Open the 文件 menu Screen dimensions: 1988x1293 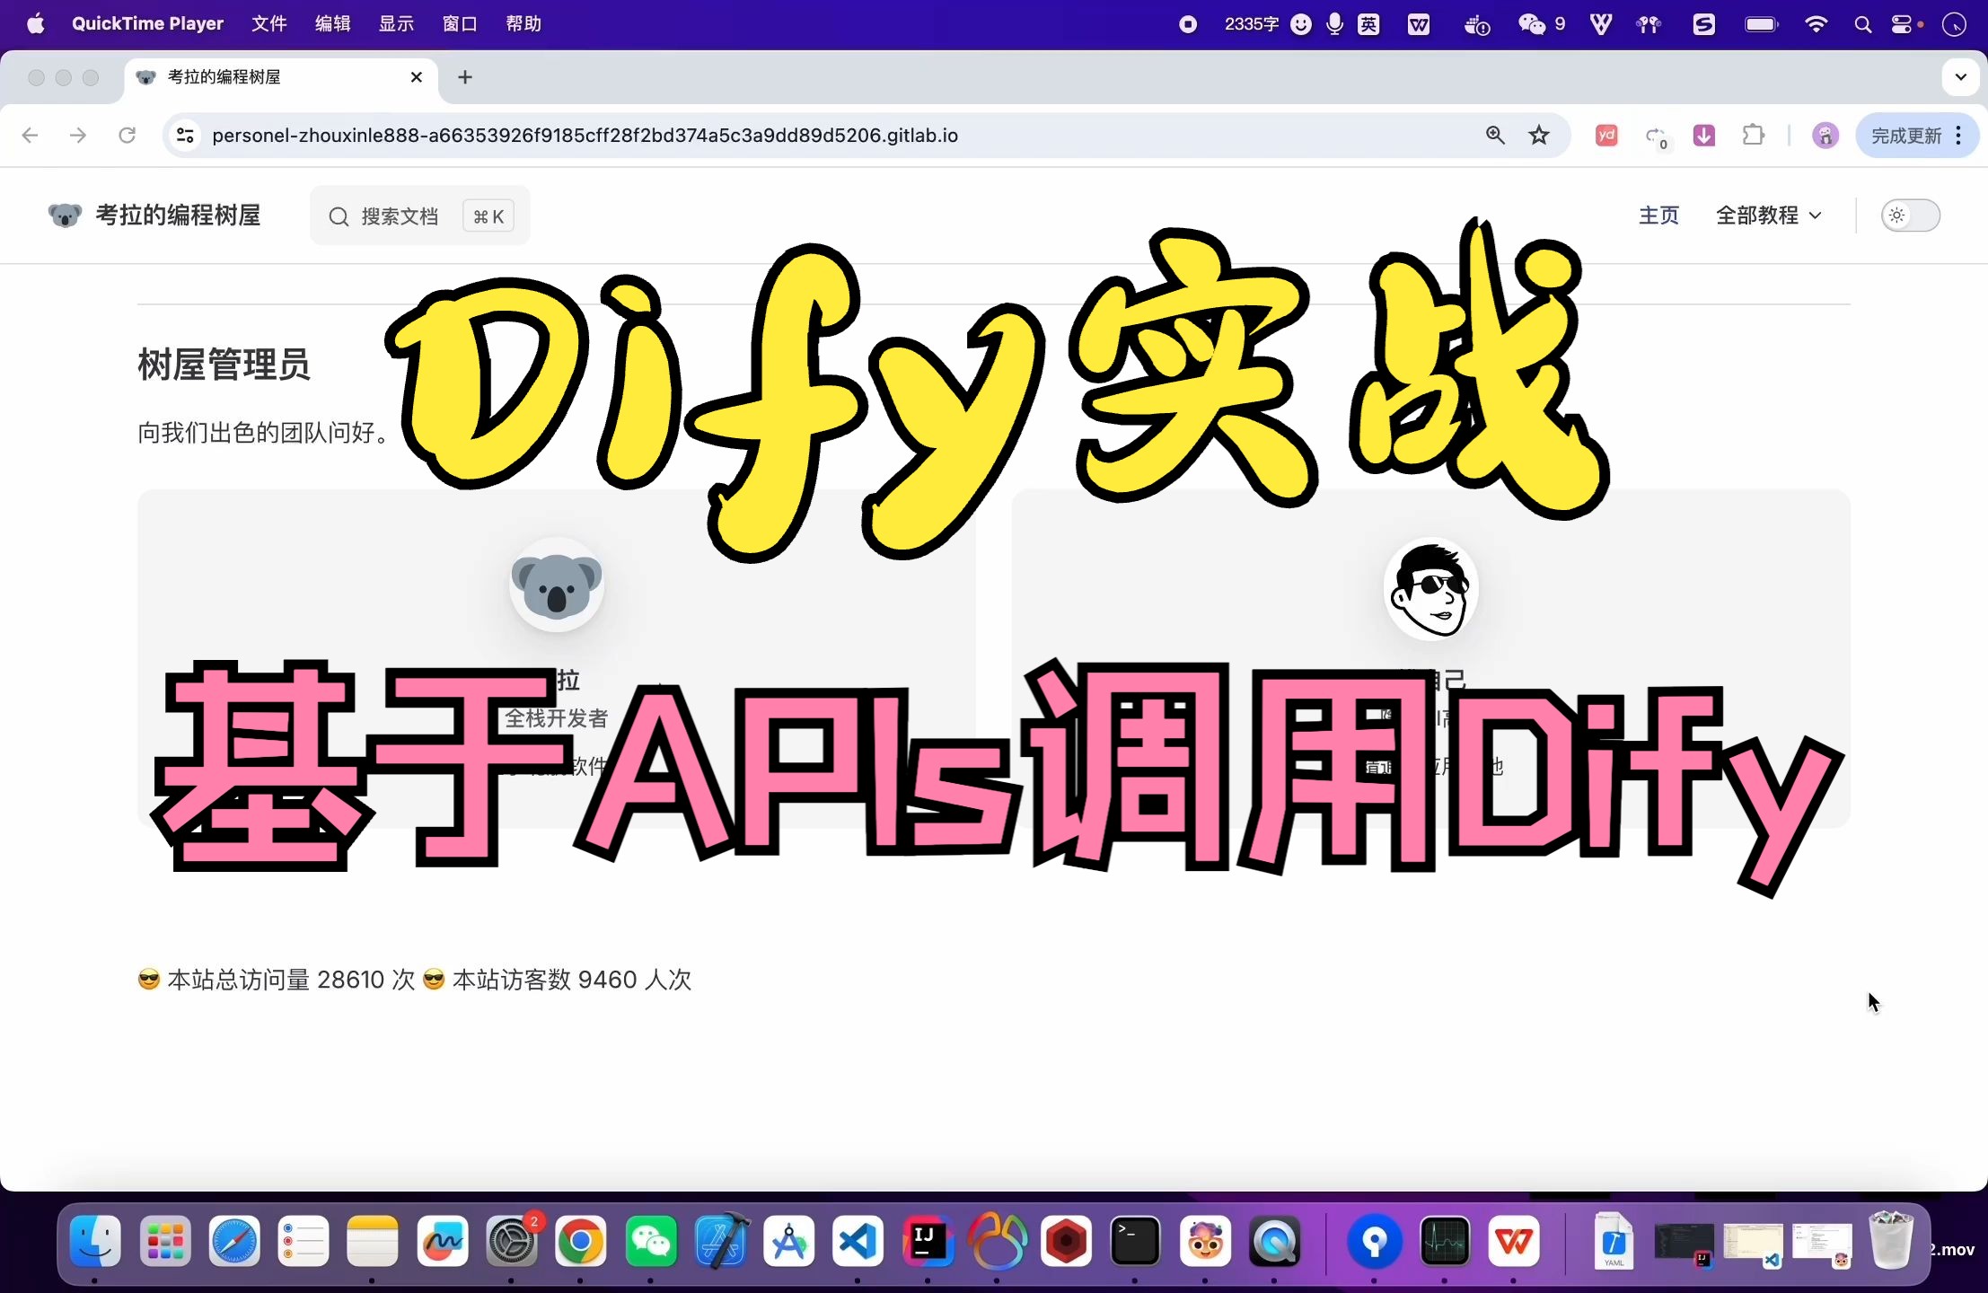268,23
